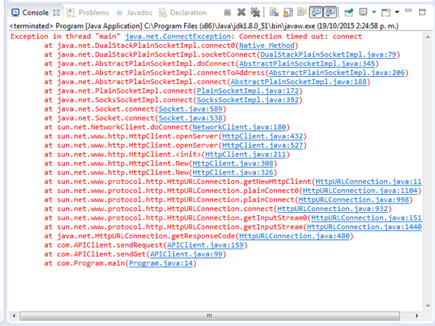Remove the current launch from console
Image resolution: width=435 pixels, height=326 pixels.
(x=241, y=12)
